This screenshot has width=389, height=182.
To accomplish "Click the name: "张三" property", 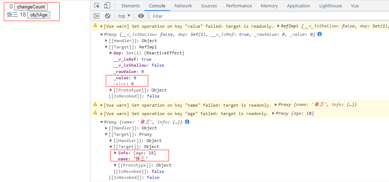I will [x=133, y=159].
